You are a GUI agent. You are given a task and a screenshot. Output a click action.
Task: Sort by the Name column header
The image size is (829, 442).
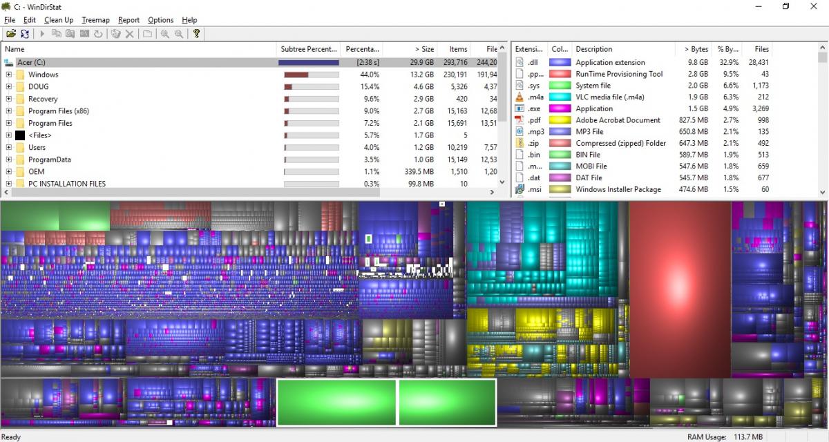pyautogui.click(x=139, y=49)
